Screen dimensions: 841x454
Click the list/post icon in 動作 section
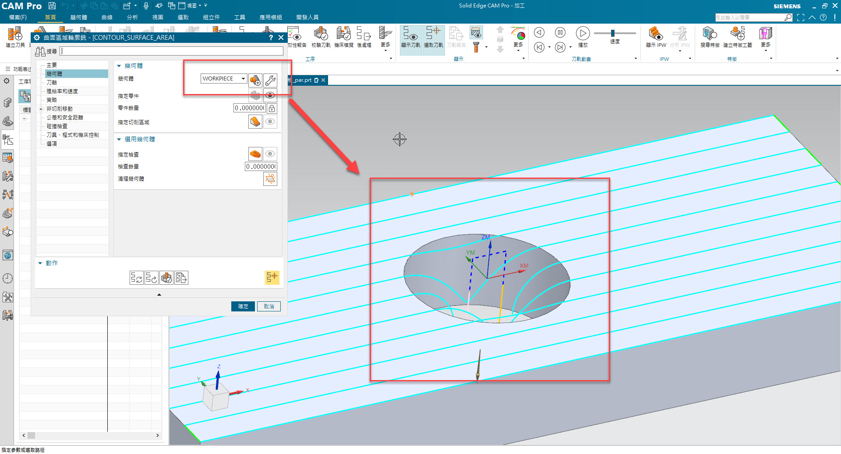click(x=181, y=278)
